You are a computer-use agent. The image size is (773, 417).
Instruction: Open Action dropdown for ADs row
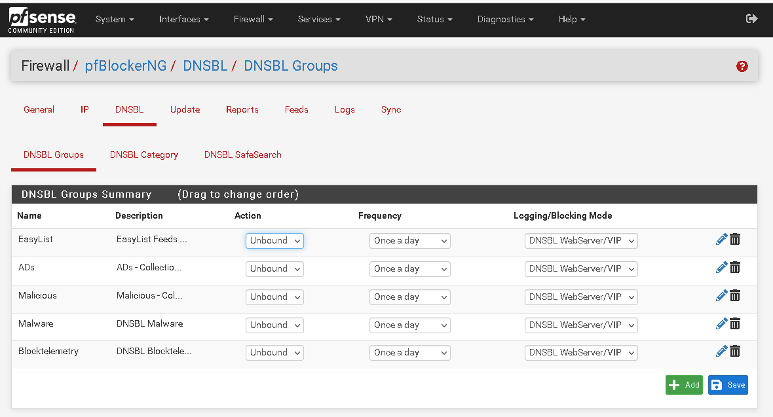point(274,268)
